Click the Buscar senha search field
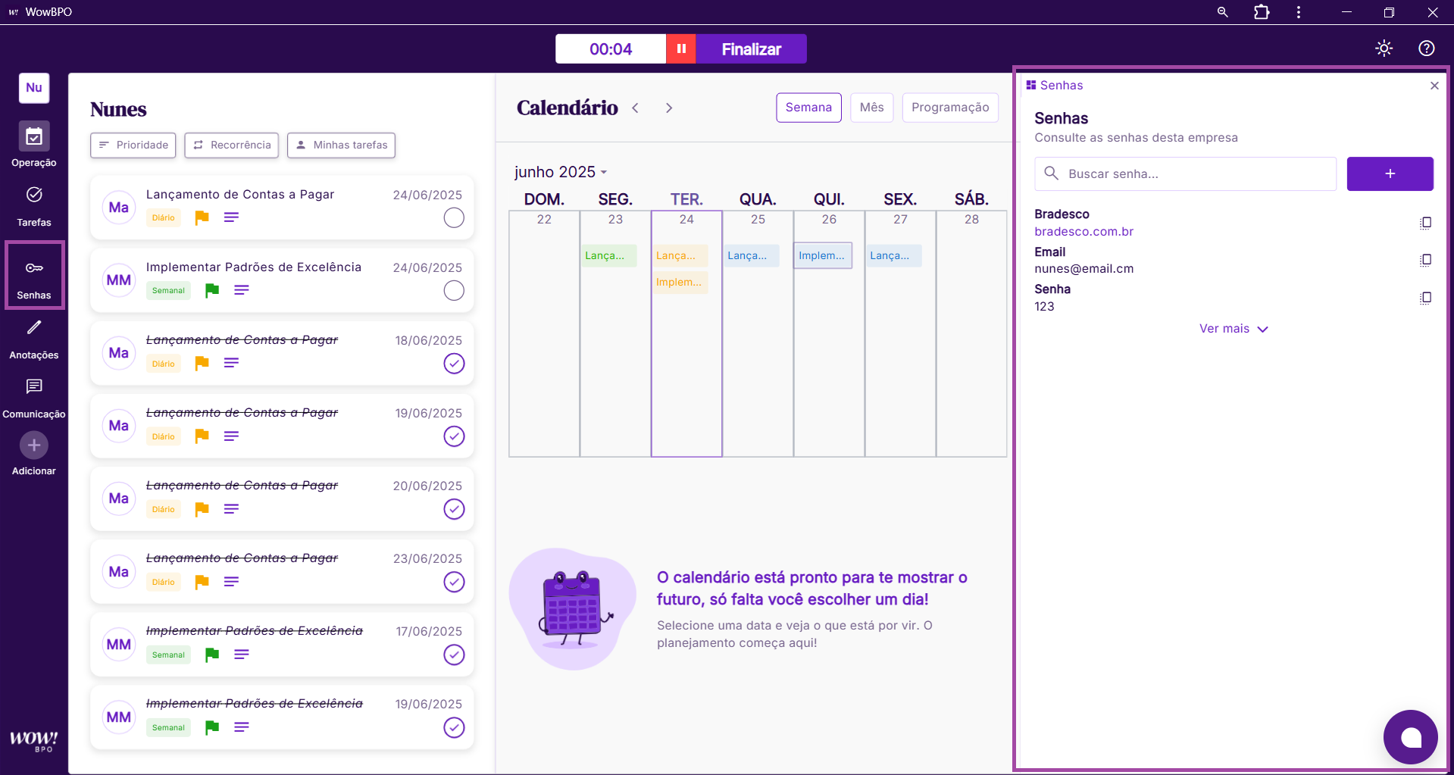Viewport: 1454px width, 775px height. pyautogui.click(x=1197, y=174)
